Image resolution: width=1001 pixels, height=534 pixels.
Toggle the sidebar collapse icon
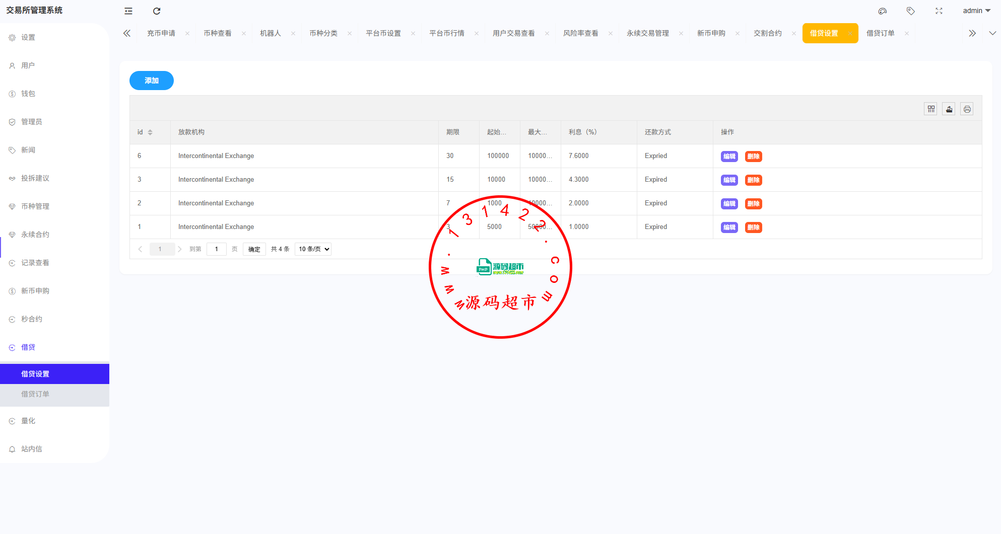pos(128,11)
